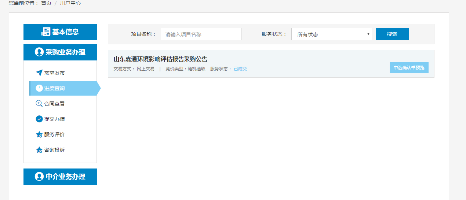Open the 服务状态 dropdown showing 所有状态
The image size is (466, 200).
[331, 34]
